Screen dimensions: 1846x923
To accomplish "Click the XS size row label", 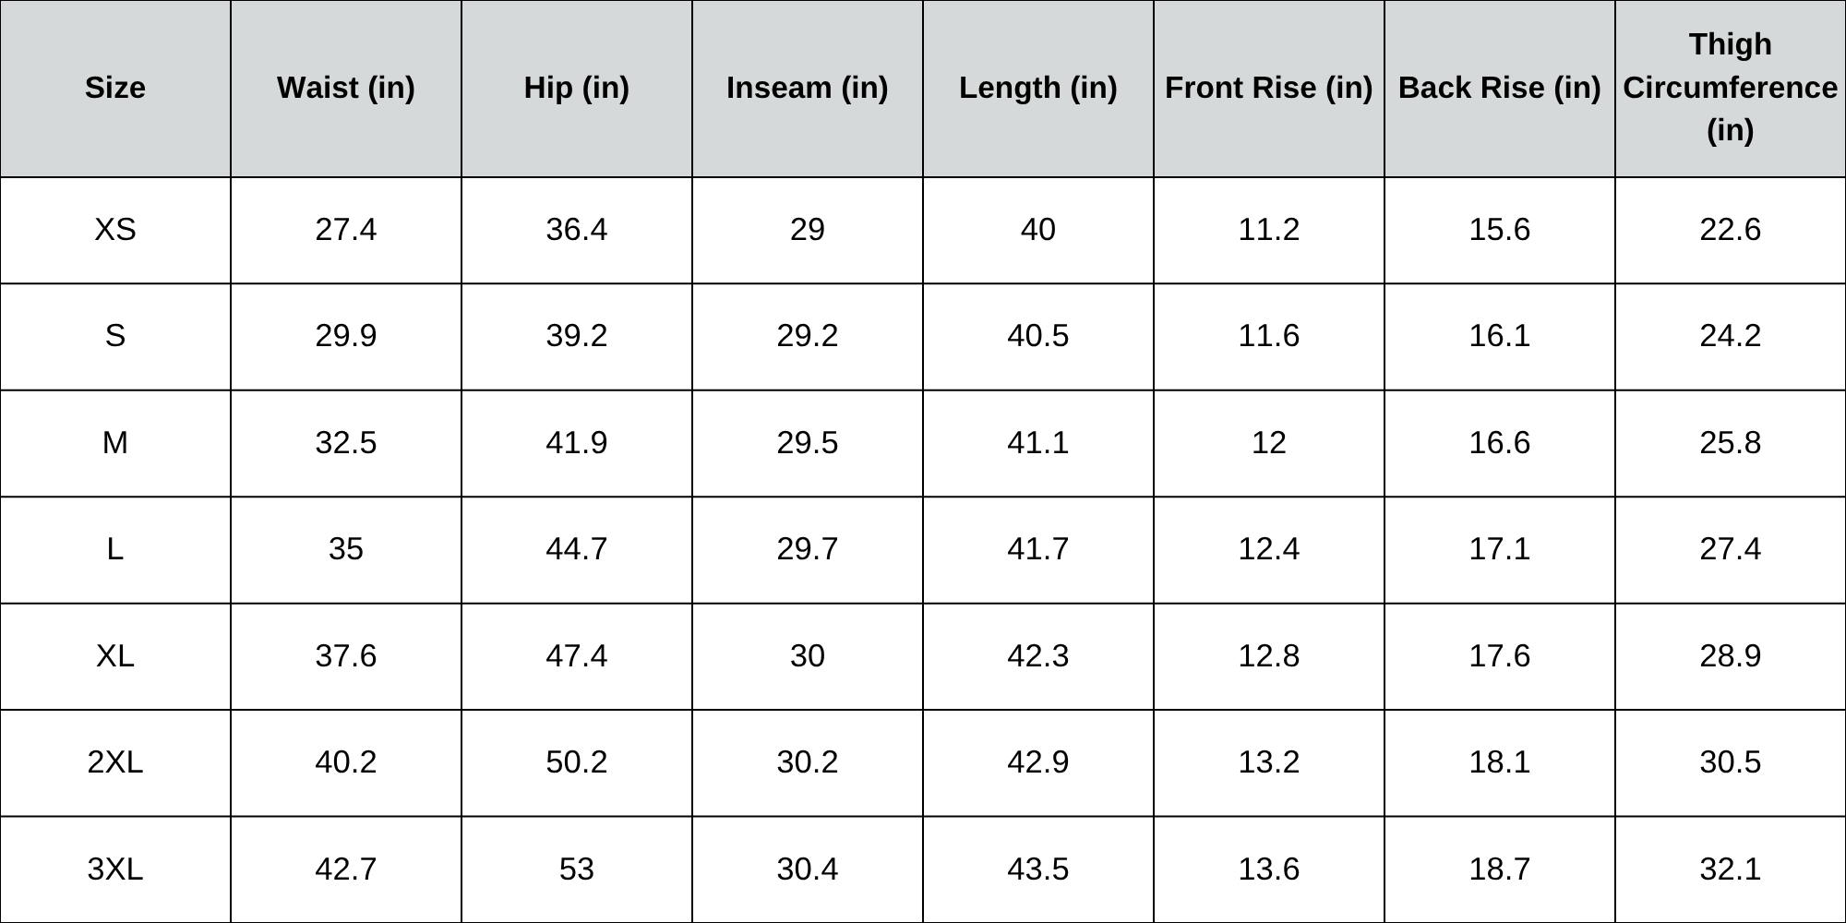I will click(114, 229).
